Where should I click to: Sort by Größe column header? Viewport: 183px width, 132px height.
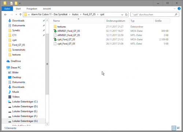pyautogui.click(x=162, y=21)
